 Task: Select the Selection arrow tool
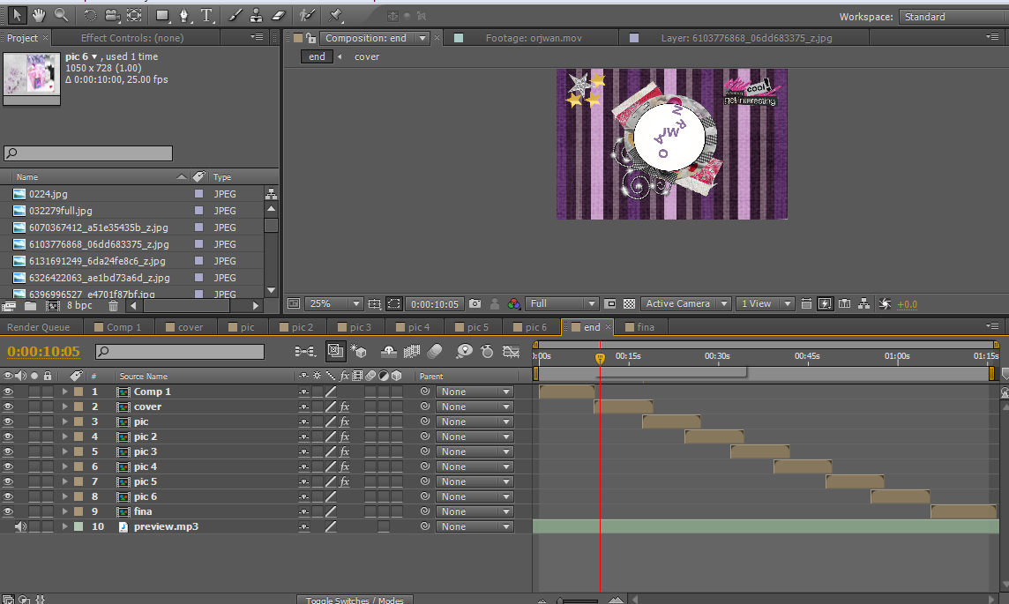click(x=16, y=15)
